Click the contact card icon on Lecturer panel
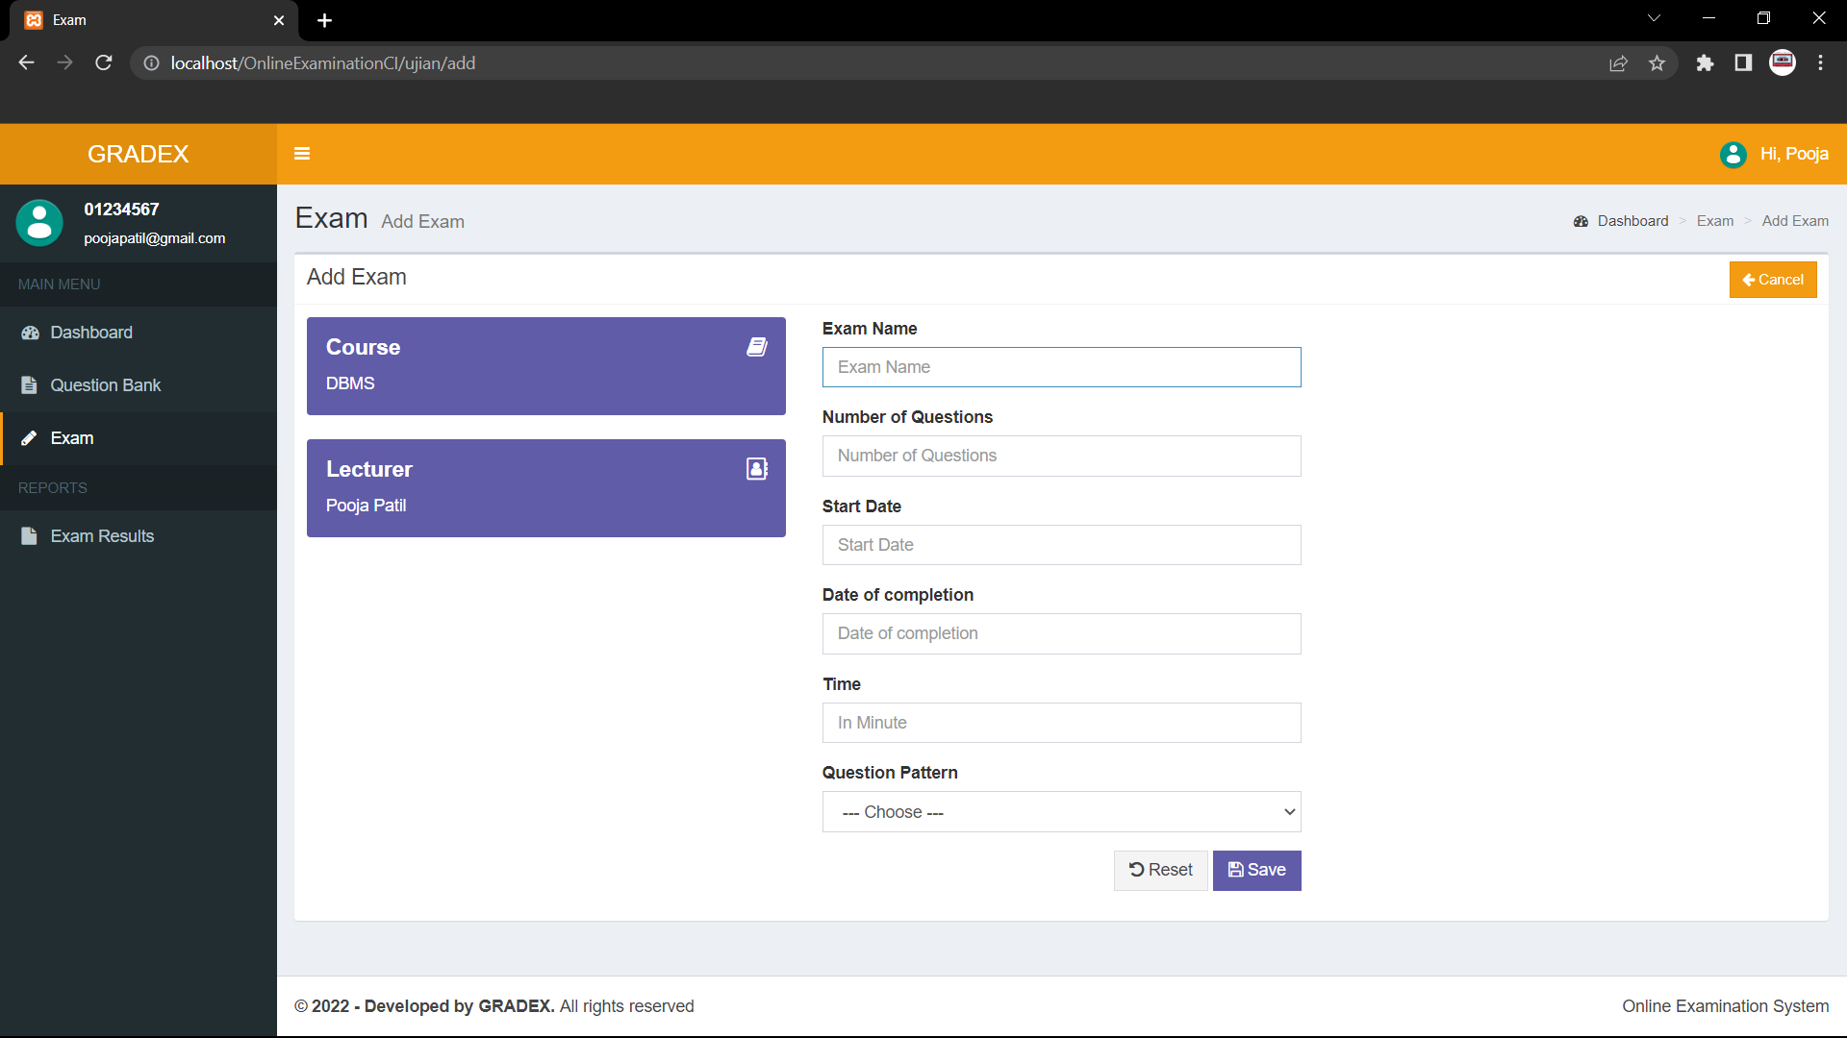 point(757,469)
